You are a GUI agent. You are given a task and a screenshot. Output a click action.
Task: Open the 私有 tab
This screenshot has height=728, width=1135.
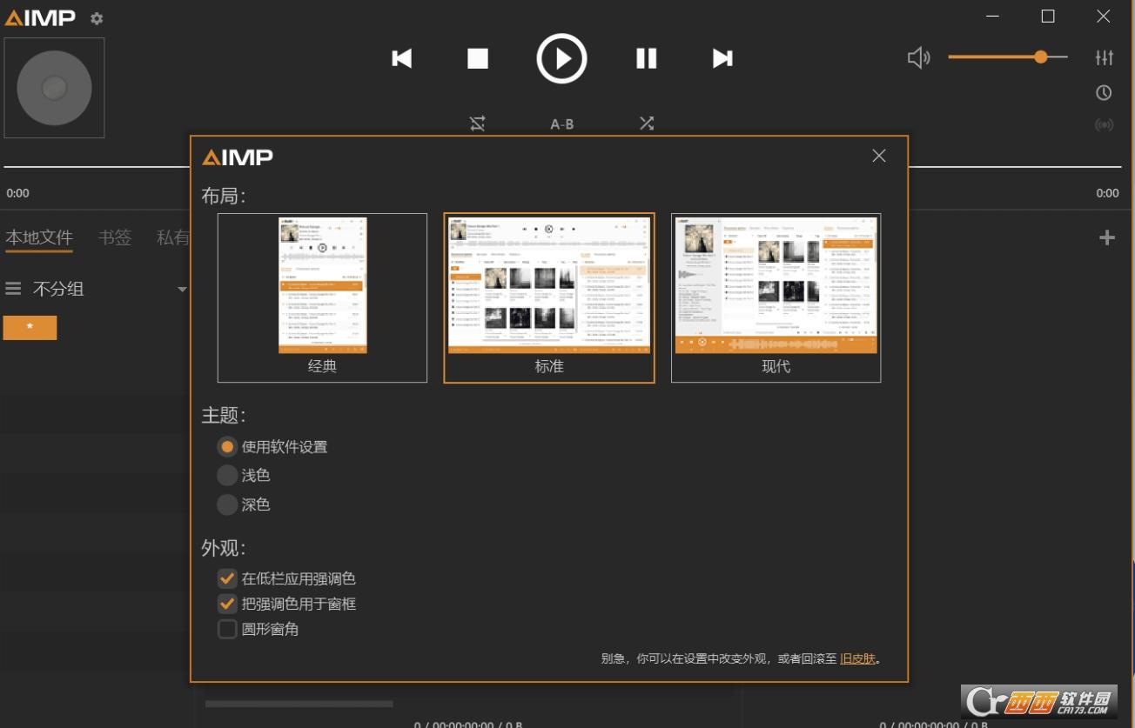click(173, 237)
